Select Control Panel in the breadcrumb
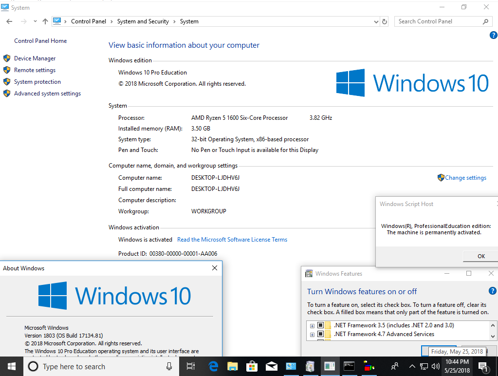This screenshot has height=376, width=498. [88, 21]
